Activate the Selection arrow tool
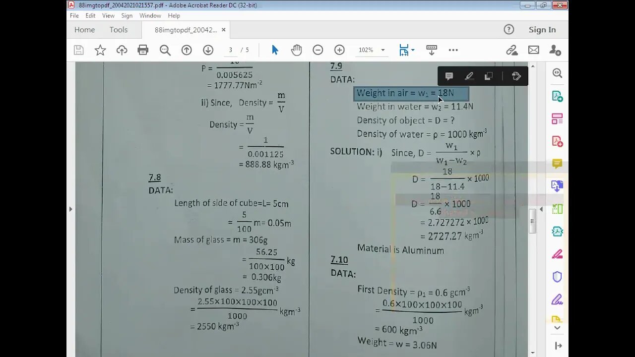The image size is (635, 357). point(275,50)
